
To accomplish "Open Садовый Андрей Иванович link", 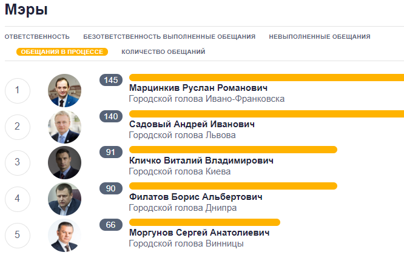I will pos(192,124).
